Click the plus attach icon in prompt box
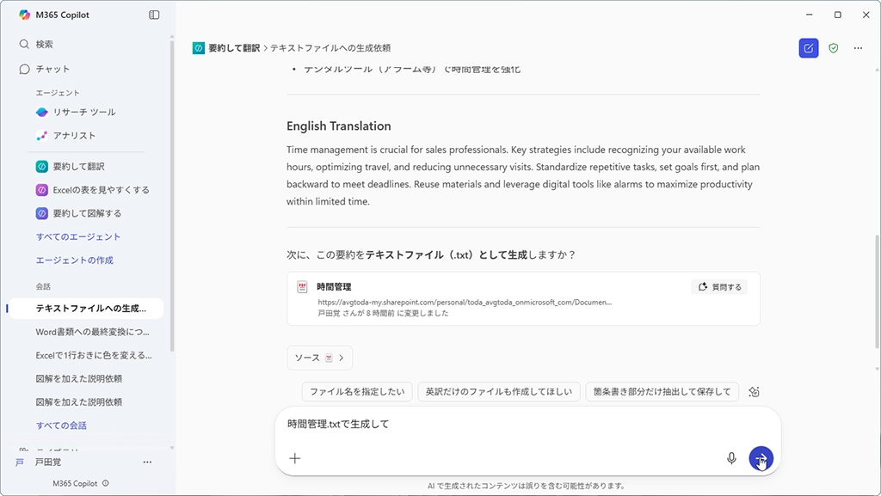 click(295, 458)
